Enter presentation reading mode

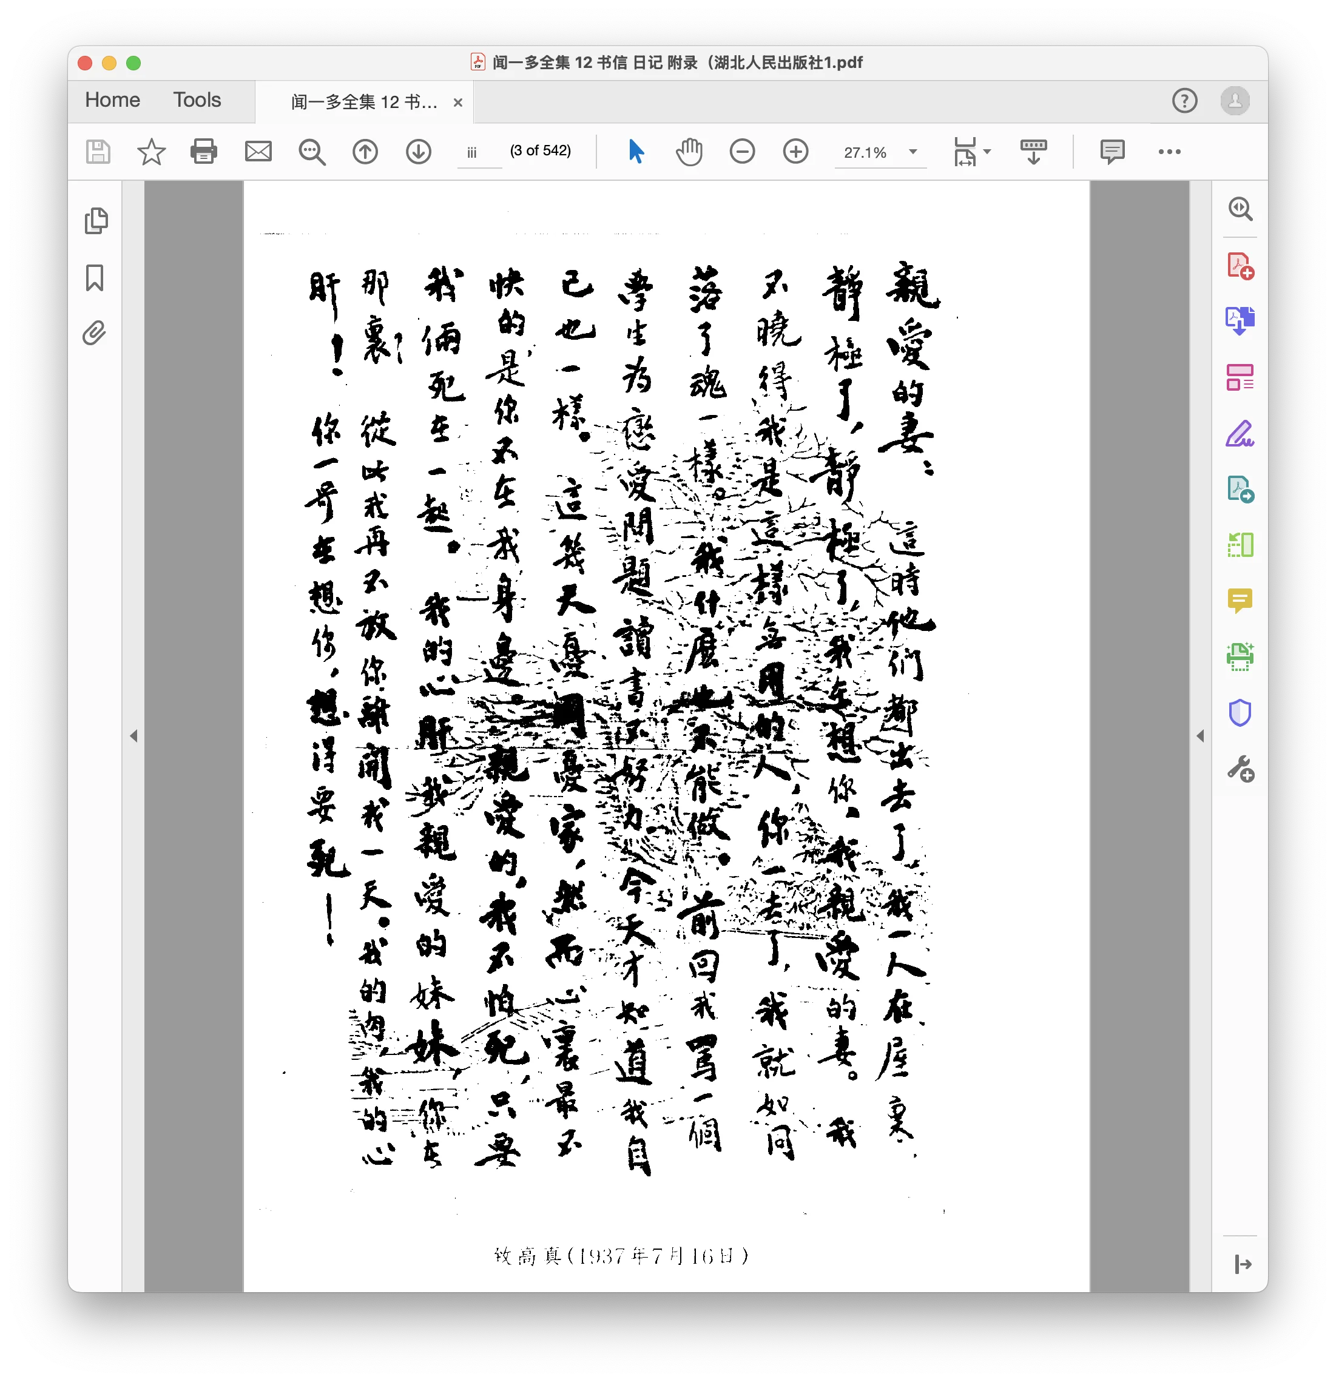coord(1032,152)
